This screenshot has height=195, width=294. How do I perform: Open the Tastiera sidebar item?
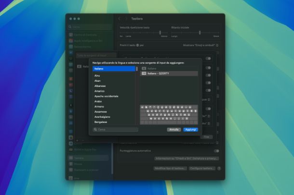pos(79,158)
